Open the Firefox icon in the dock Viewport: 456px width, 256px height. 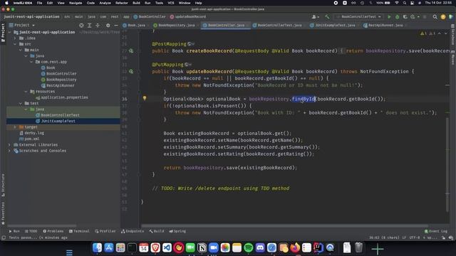click(x=295, y=247)
